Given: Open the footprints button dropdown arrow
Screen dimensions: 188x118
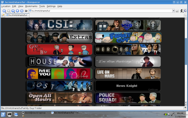Looking at the screenshot, I should 183,12.
